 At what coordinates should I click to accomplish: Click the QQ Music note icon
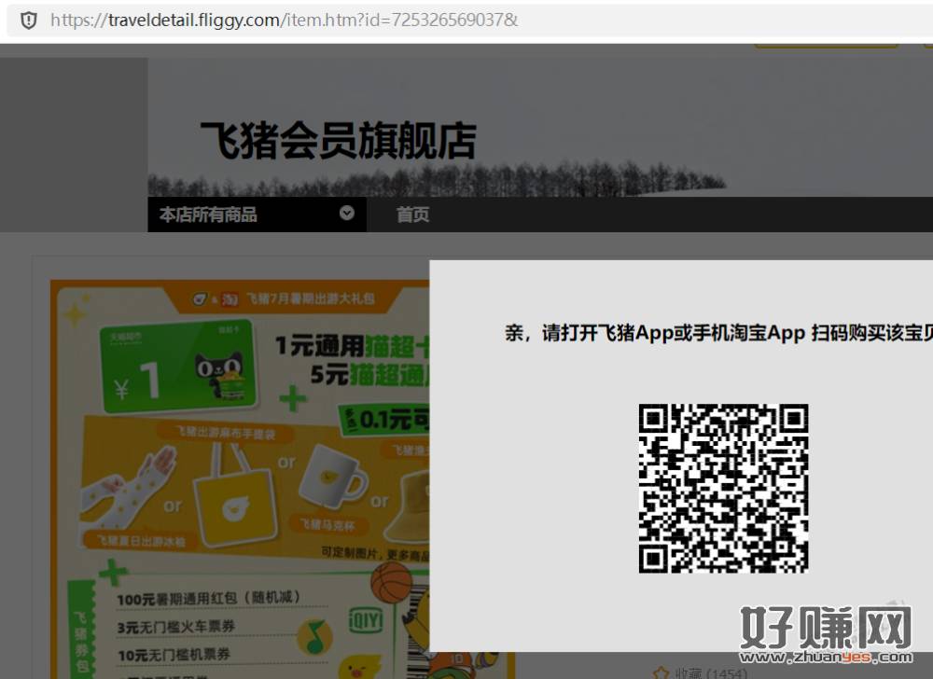click(314, 636)
